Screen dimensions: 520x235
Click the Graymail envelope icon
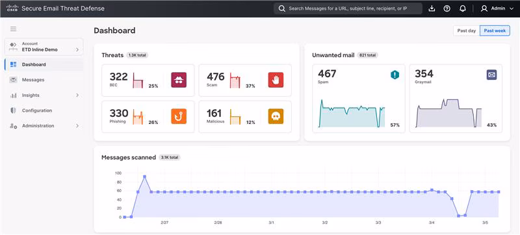tap(492, 75)
